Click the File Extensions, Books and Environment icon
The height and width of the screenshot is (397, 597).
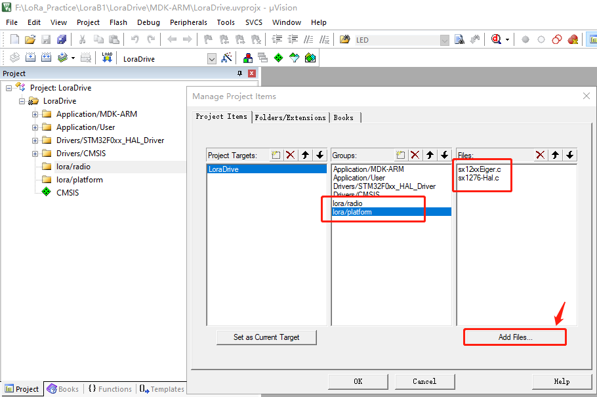[248, 58]
